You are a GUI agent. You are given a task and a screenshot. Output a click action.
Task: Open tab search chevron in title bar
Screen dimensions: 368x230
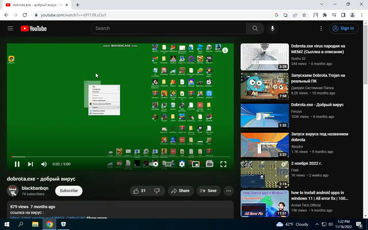[x=322, y=4]
